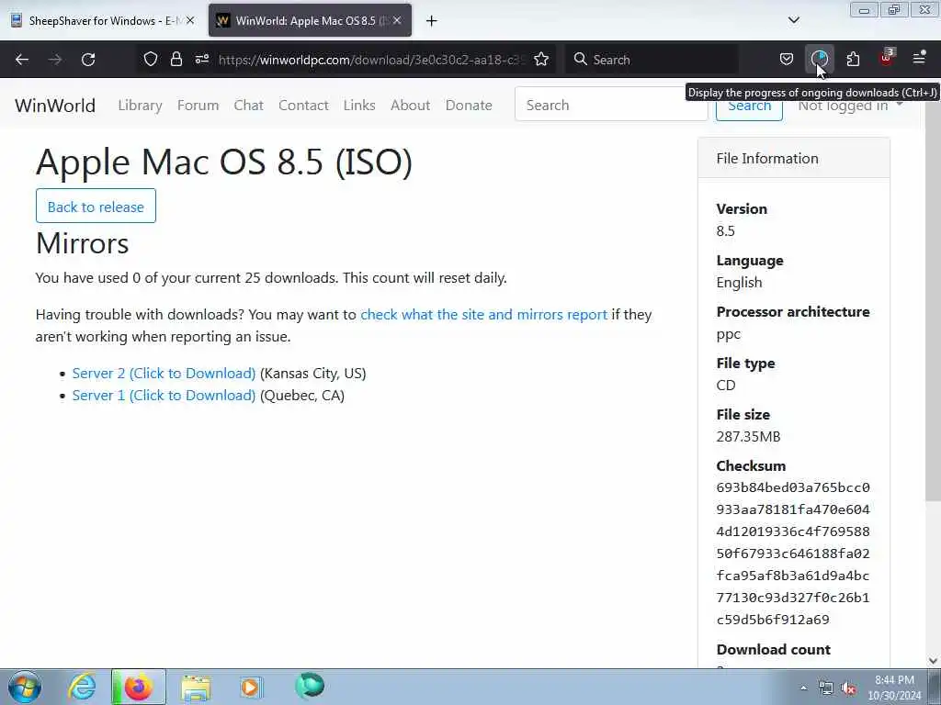Select the WinWorld Apple Mac OS 8.5 tab
This screenshot has width=941, height=705.
click(x=310, y=21)
